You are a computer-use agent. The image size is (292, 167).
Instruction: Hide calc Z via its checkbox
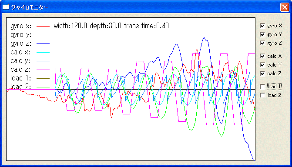(262, 73)
